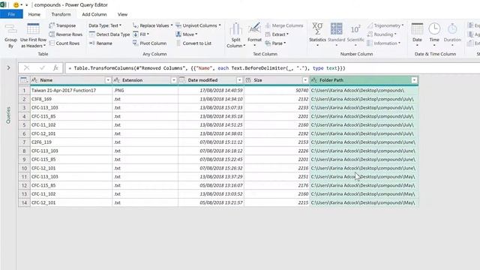Click the Transpose button
480x270 pixels.
coord(62,25)
